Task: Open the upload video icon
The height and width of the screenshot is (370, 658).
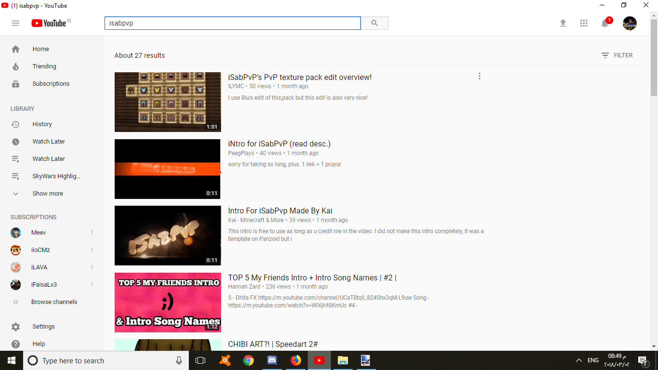Action: point(563,23)
